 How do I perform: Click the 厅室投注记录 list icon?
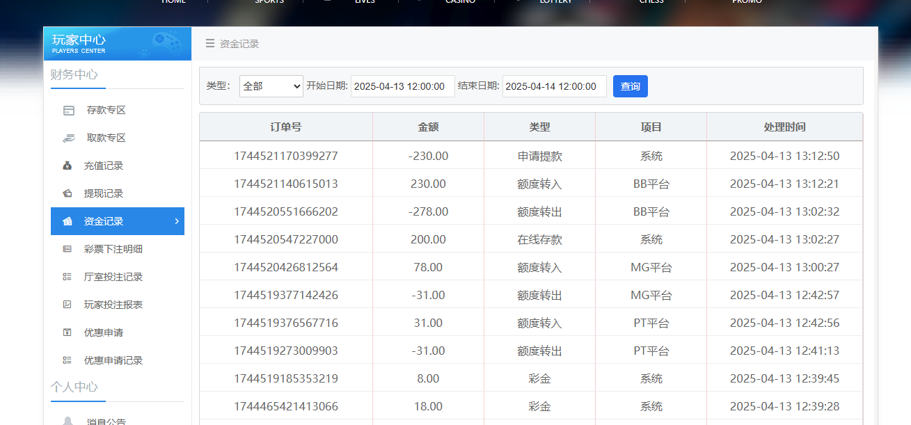tap(68, 277)
